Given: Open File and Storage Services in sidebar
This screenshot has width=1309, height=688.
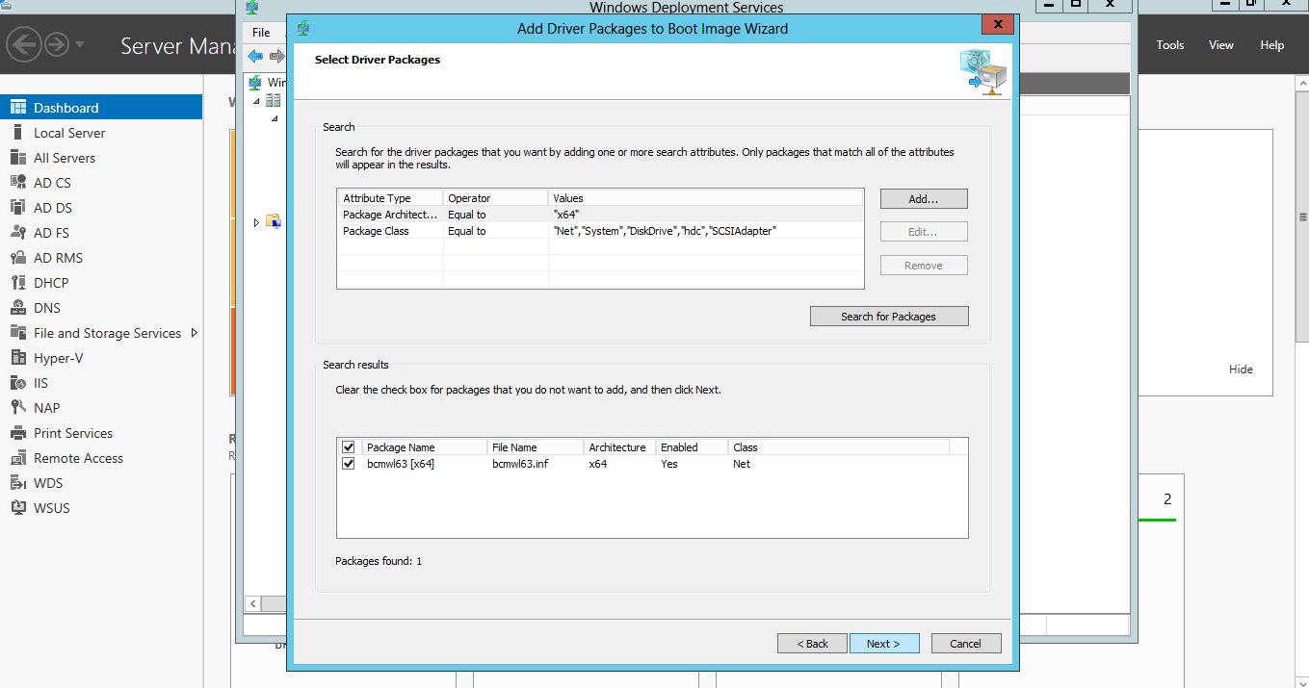Looking at the screenshot, I should coord(101,333).
